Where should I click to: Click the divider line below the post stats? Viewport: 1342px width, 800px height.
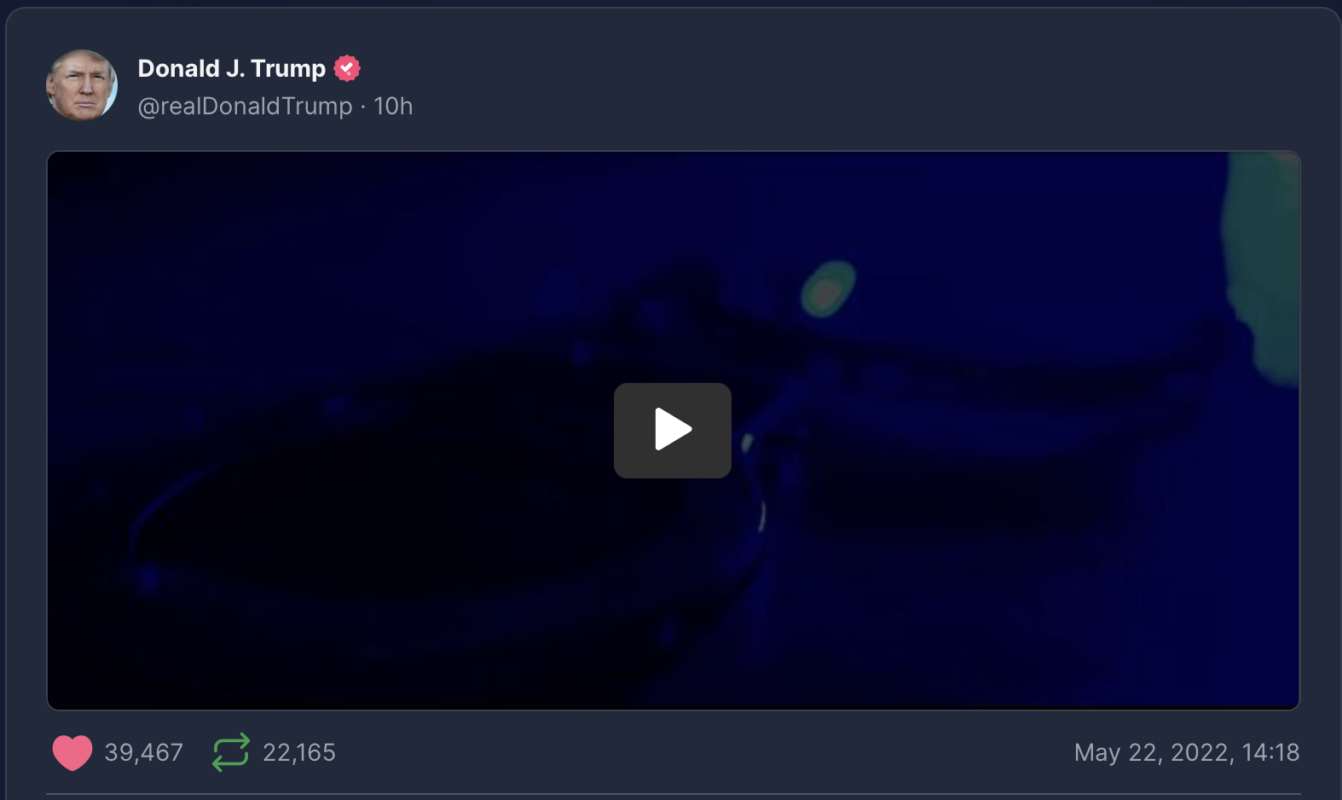pyautogui.click(x=673, y=794)
